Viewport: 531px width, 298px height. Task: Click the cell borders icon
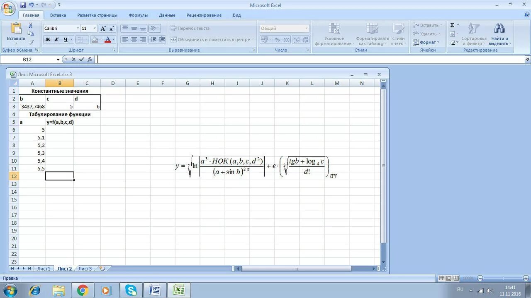[80, 40]
